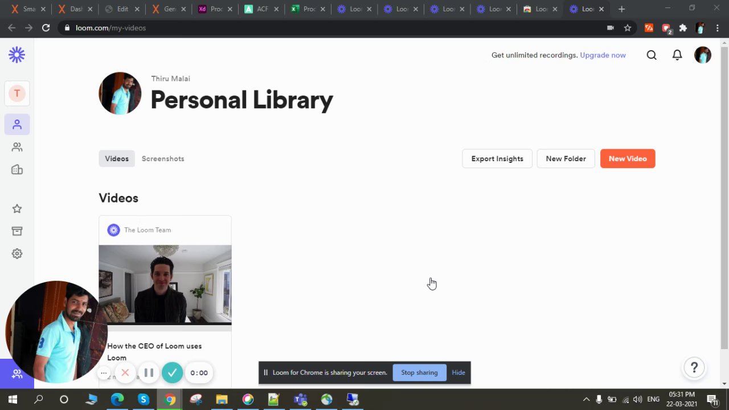Open the Archive box icon in sidebar
729x410 pixels.
coord(17,231)
